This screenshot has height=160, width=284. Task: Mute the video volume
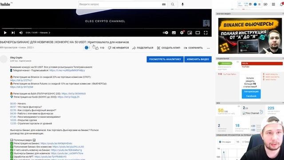tap(21, 32)
